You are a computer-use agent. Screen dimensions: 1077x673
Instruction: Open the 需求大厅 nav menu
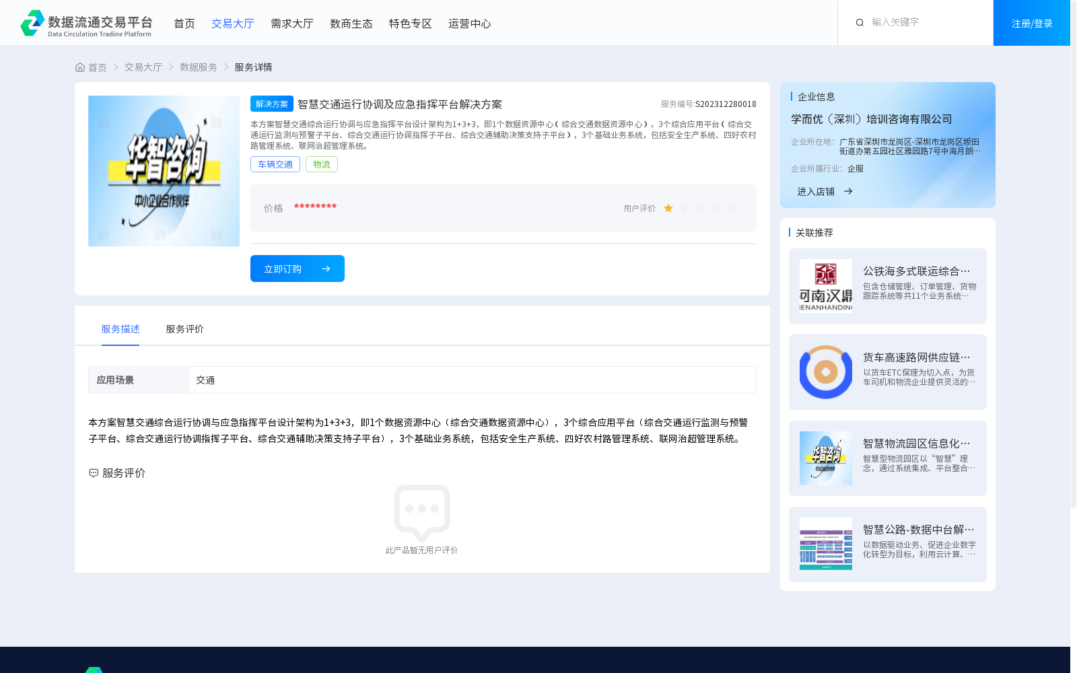coord(292,24)
